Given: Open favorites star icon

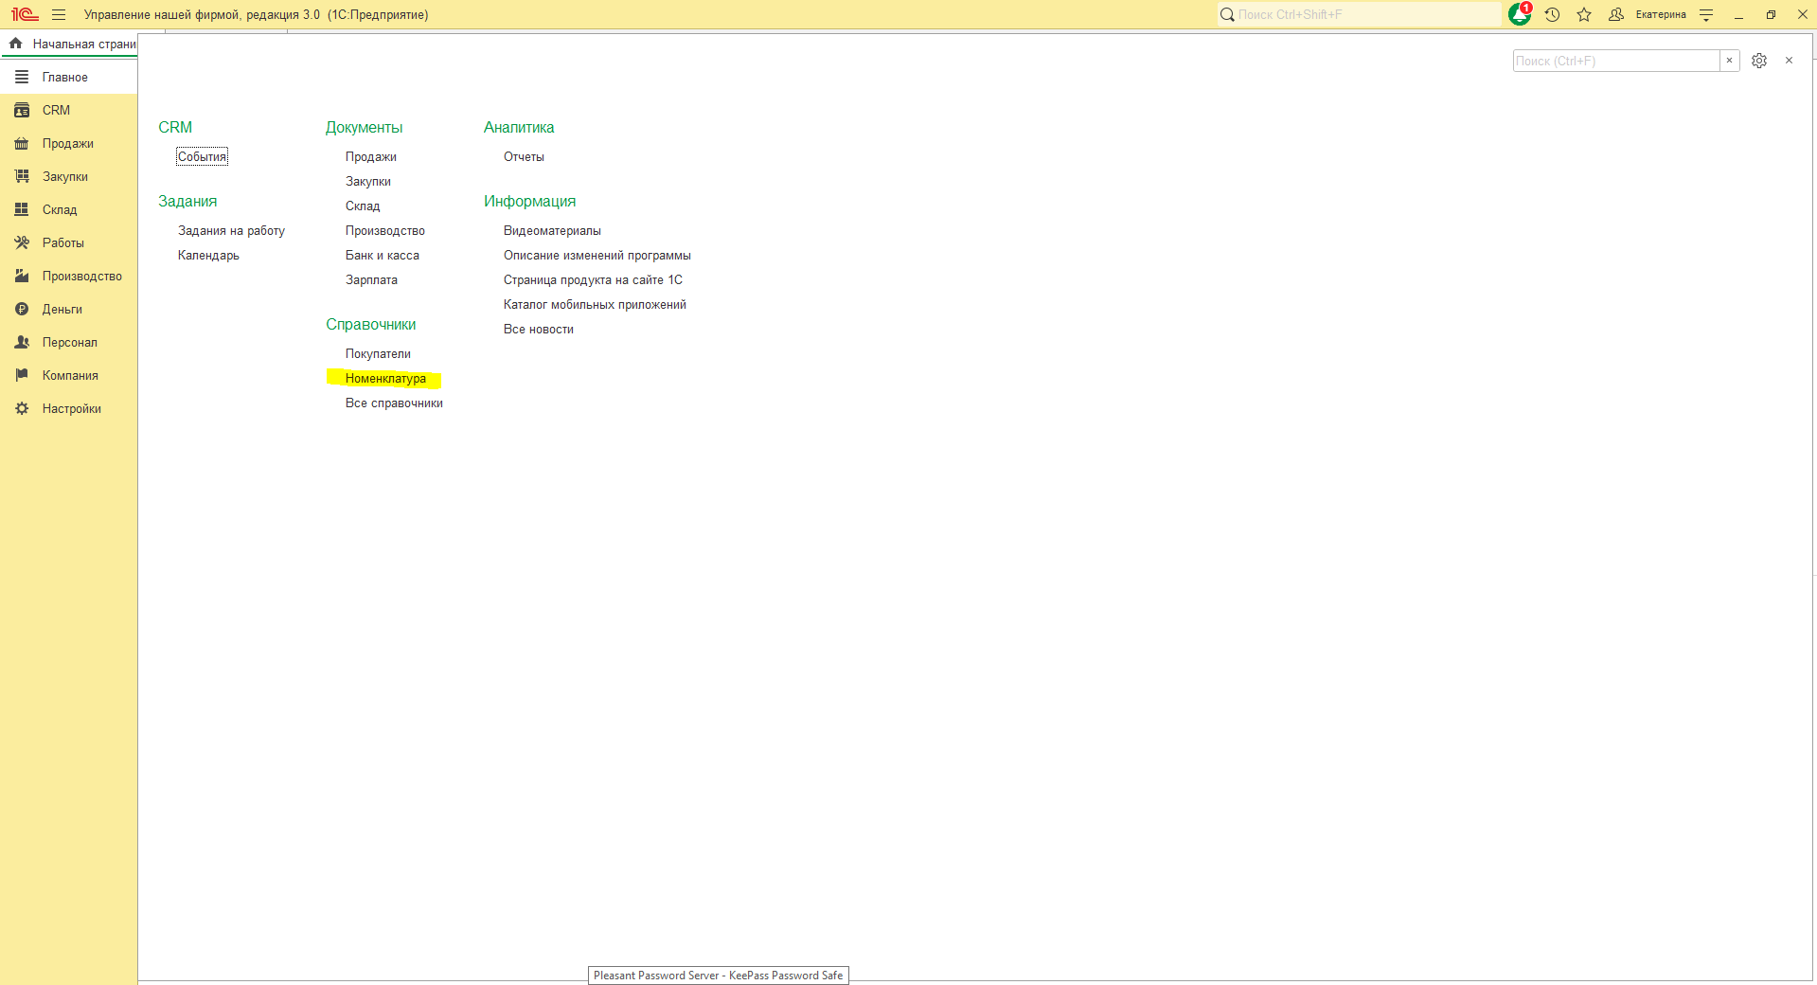Looking at the screenshot, I should click(x=1584, y=14).
